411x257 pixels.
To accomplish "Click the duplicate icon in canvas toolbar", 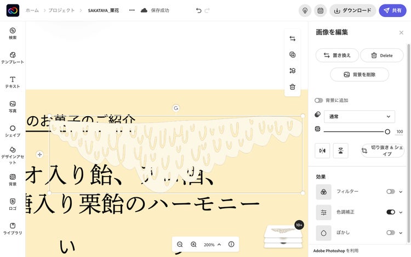I will click(x=293, y=54).
